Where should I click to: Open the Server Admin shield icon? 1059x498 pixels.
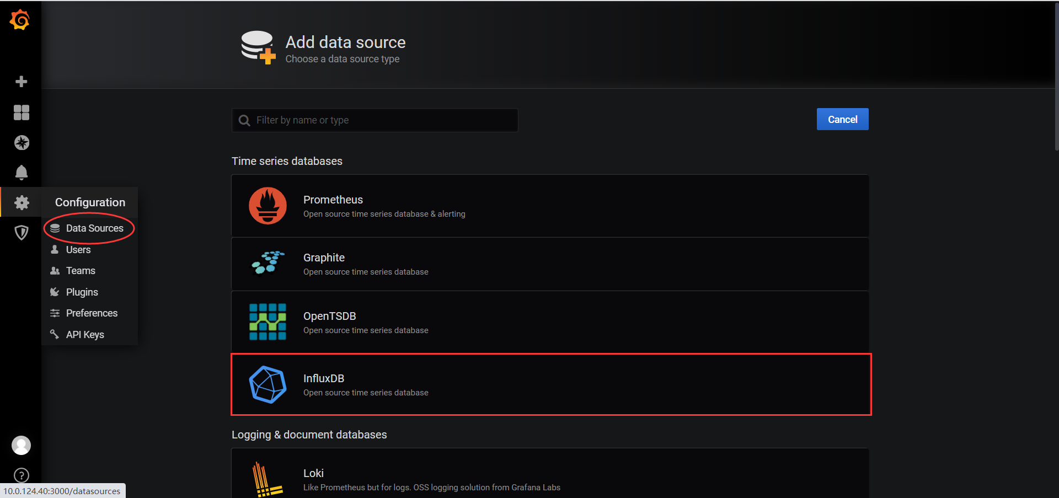click(x=22, y=233)
